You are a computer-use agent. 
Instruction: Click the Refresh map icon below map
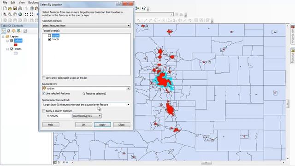(64, 162)
